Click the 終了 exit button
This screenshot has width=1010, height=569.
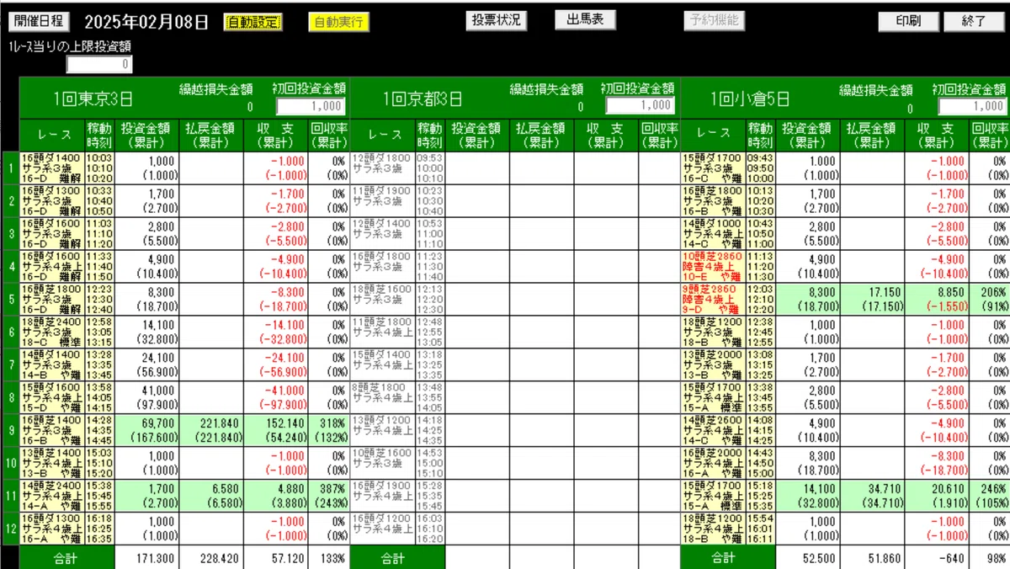974,21
